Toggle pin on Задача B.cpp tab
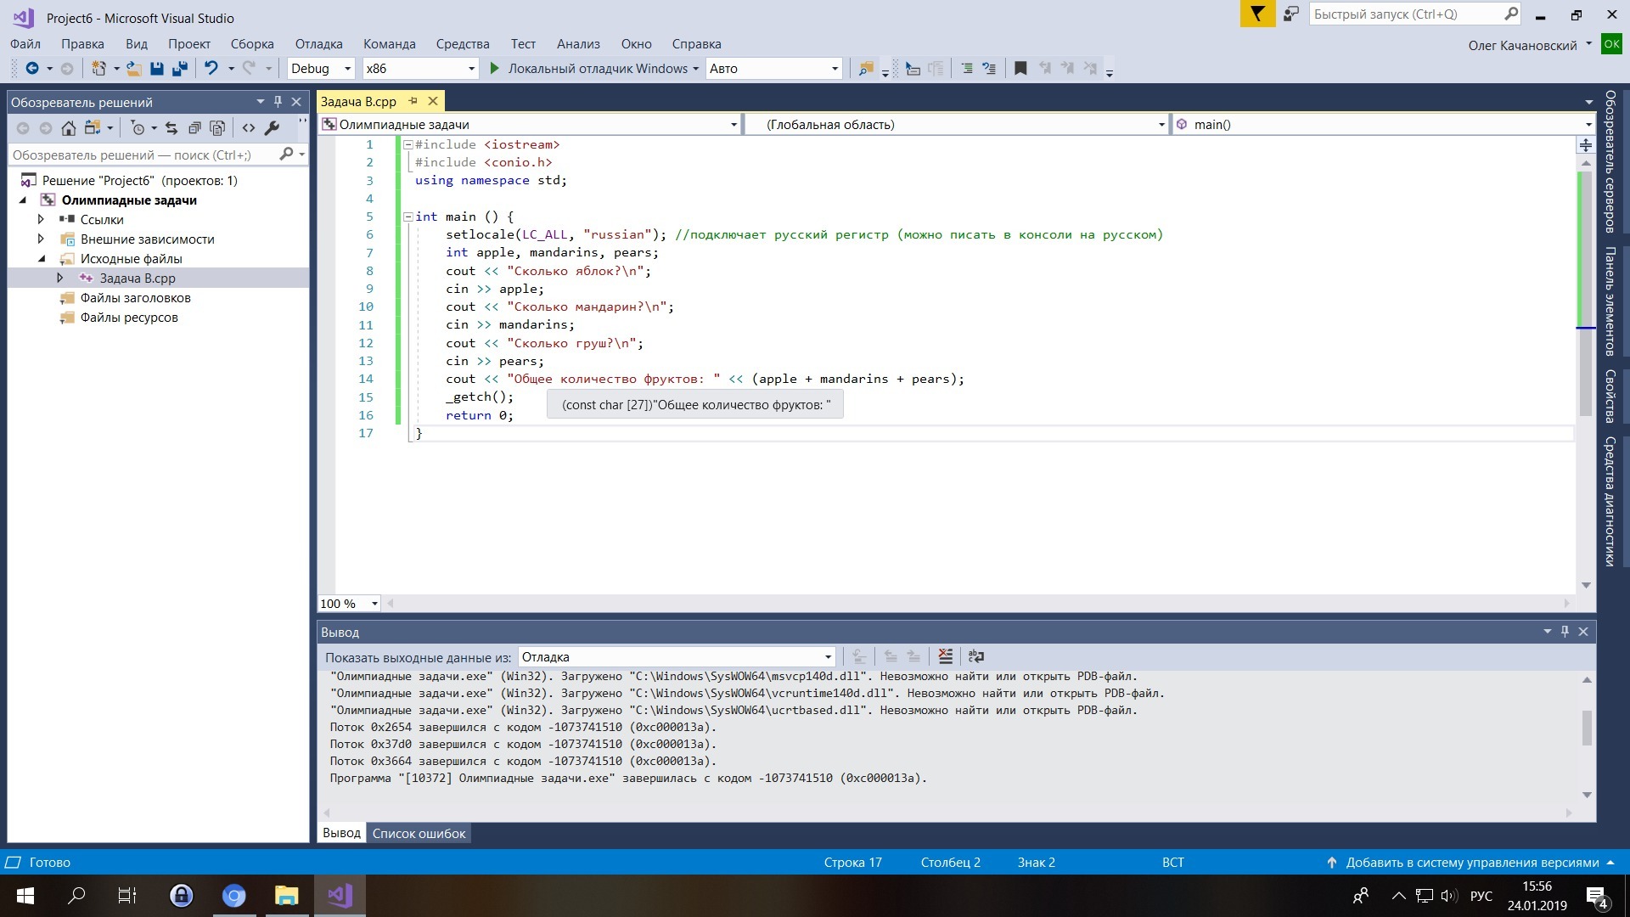 [413, 101]
